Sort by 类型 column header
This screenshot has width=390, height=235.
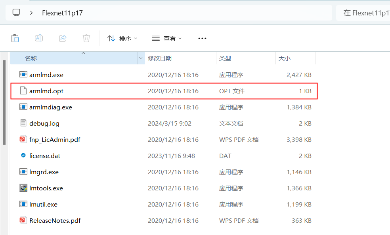coord(225,58)
